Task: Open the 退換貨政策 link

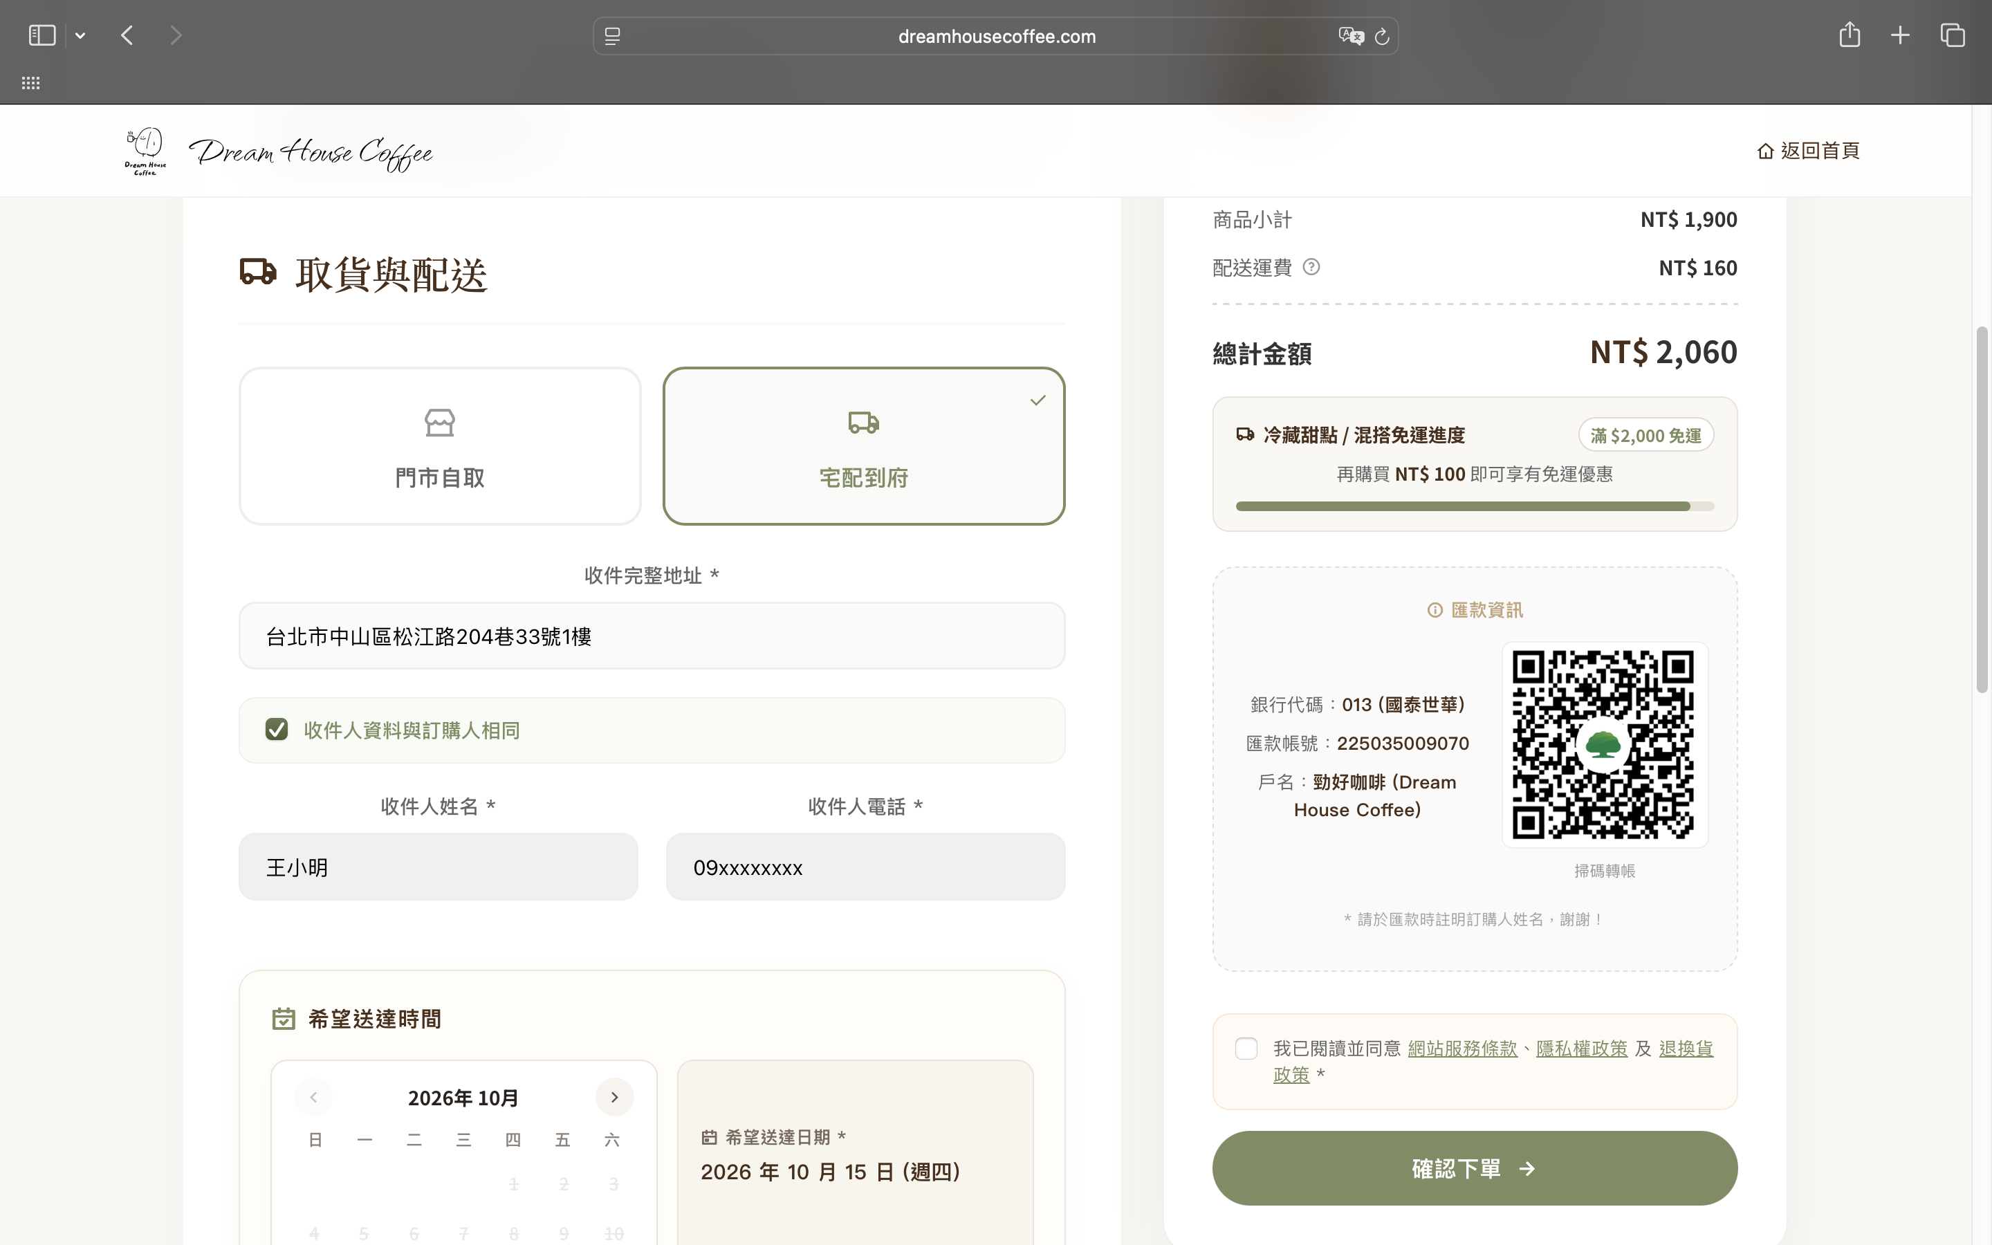Action: 1685,1048
